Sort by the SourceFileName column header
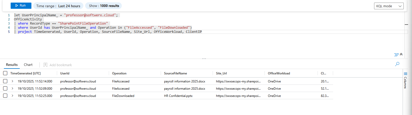The image size is (412, 115). click(175, 73)
